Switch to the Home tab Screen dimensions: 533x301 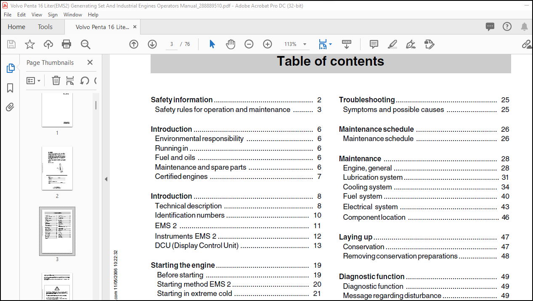click(16, 27)
